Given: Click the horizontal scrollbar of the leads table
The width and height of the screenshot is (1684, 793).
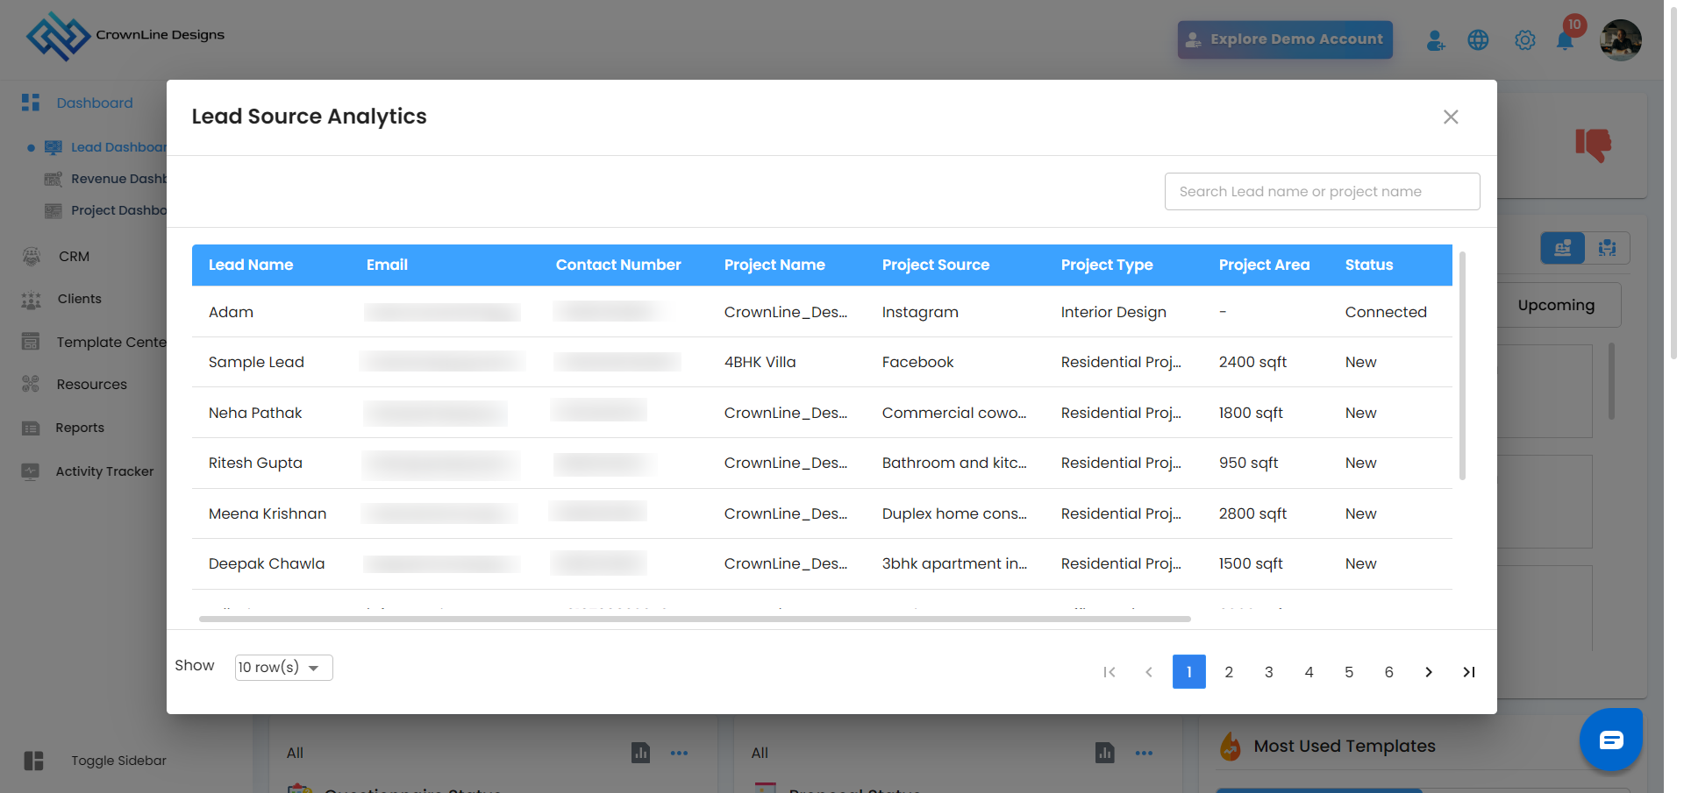Looking at the screenshot, I should tap(695, 619).
